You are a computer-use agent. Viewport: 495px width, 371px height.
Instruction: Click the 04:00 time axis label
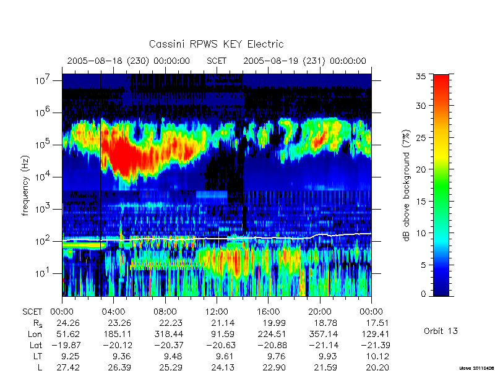[x=113, y=312]
